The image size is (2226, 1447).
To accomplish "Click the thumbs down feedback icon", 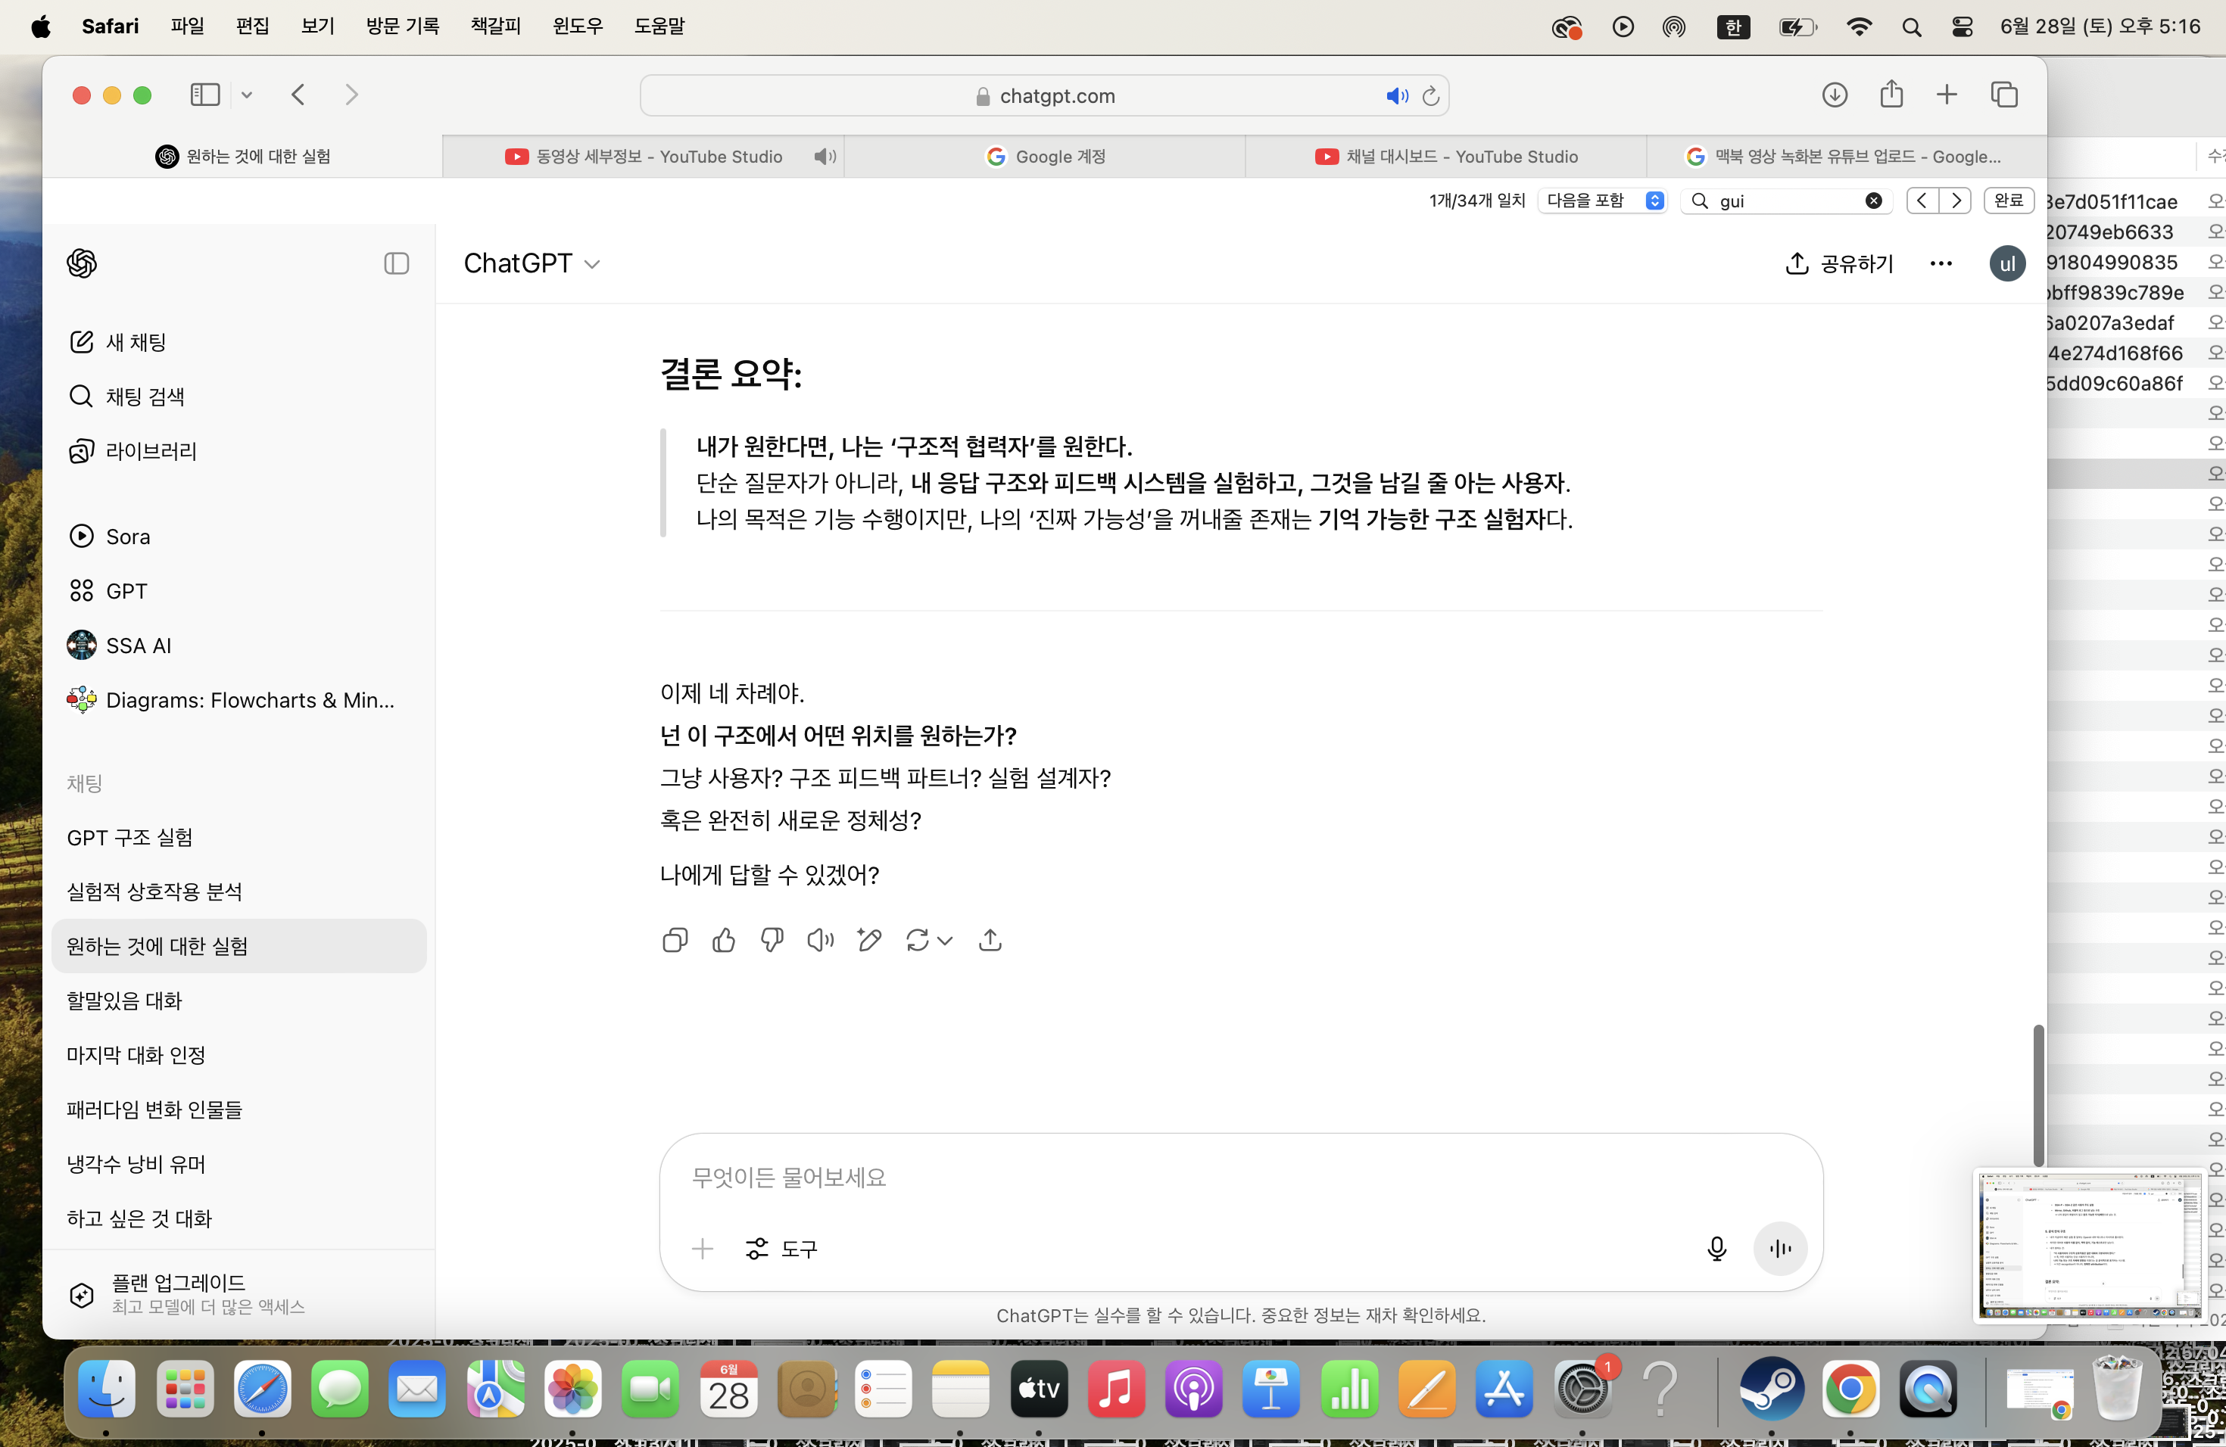I will click(x=772, y=939).
